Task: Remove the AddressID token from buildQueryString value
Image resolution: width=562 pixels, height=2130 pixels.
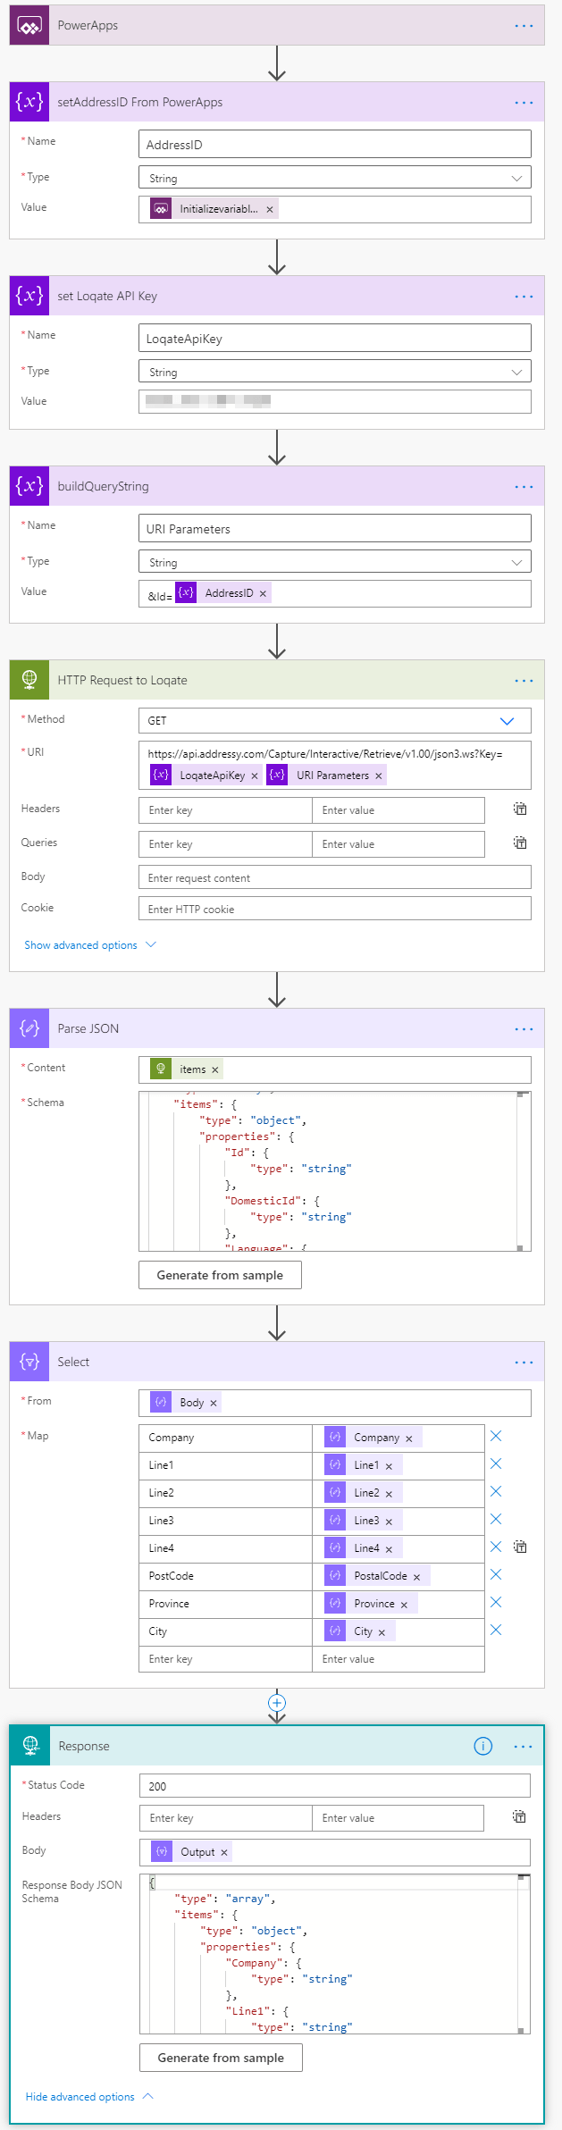Action: click(x=263, y=592)
